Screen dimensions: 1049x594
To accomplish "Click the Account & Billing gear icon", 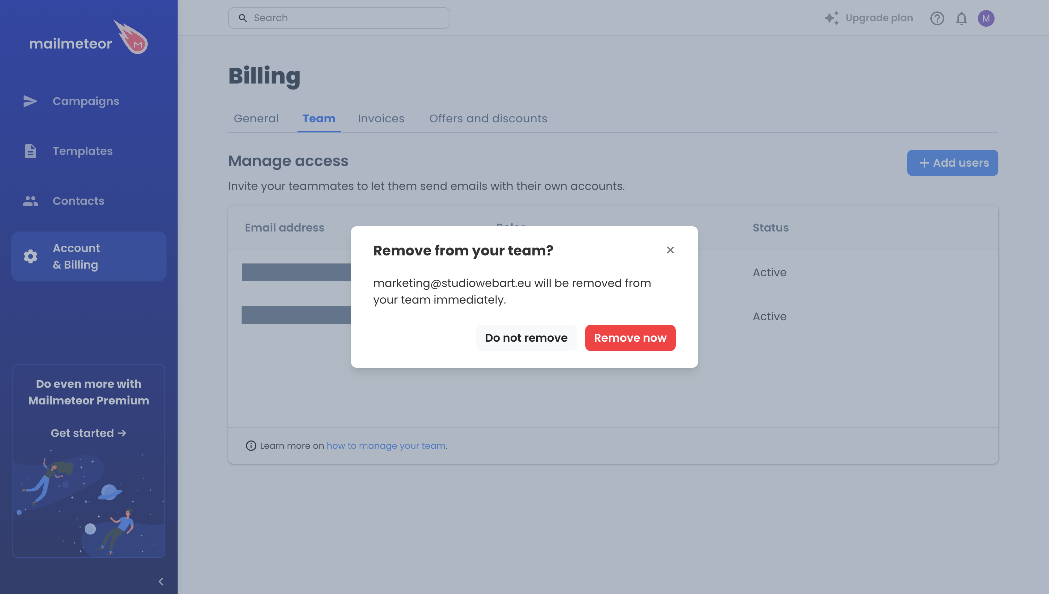I will point(30,256).
